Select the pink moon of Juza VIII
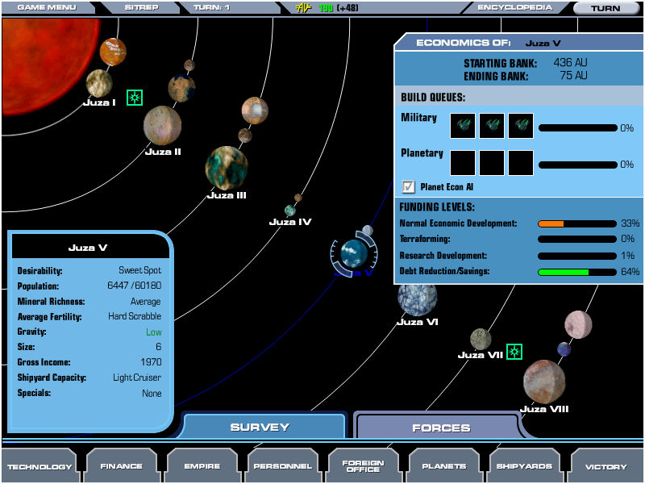This screenshot has width=645, height=484. coord(578,325)
